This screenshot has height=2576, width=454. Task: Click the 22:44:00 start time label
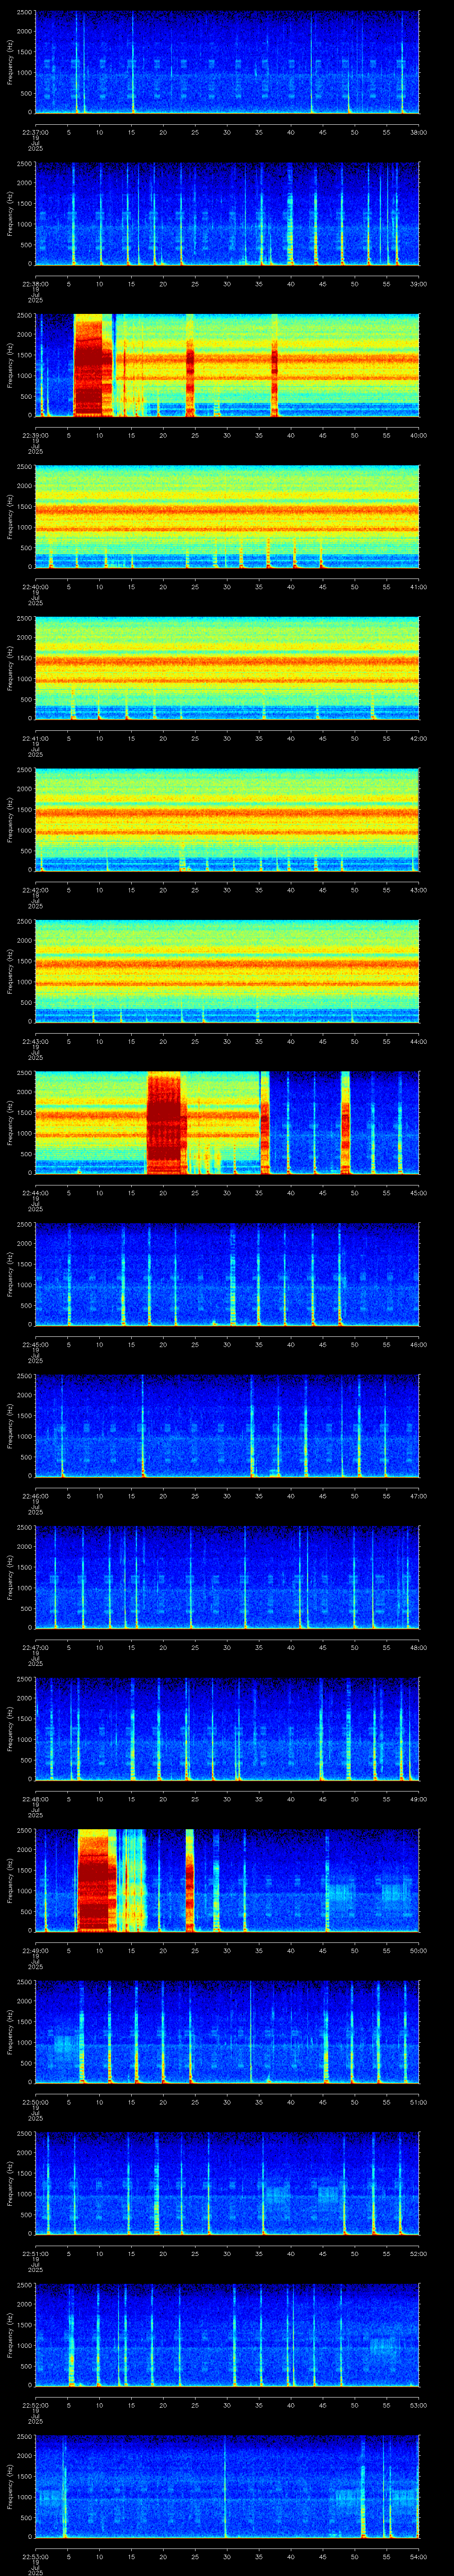[35, 1192]
